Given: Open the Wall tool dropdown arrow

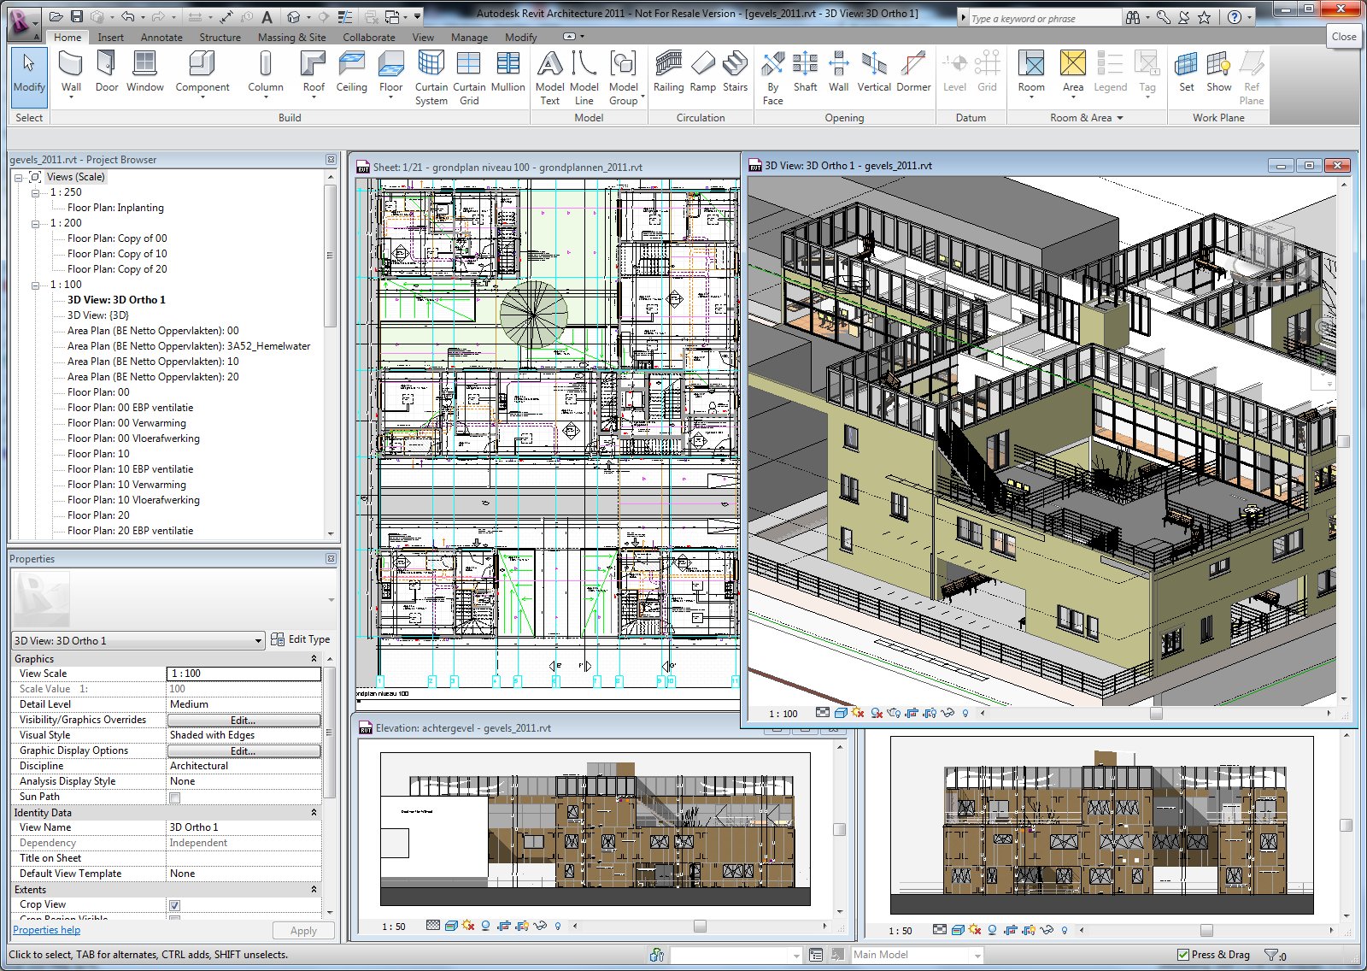Looking at the screenshot, I should (71, 97).
